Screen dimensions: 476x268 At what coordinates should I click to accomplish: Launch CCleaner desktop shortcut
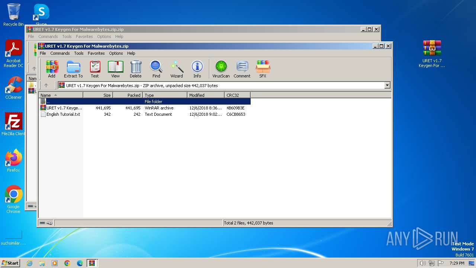point(13,88)
